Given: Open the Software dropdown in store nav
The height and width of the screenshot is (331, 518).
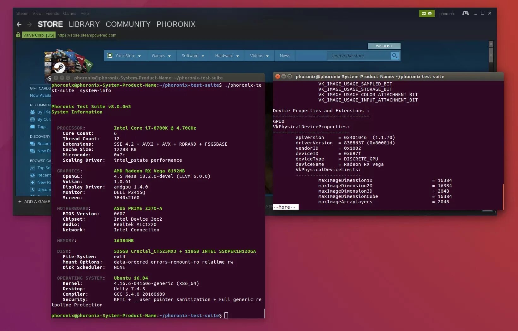Looking at the screenshot, I should 193,55.
